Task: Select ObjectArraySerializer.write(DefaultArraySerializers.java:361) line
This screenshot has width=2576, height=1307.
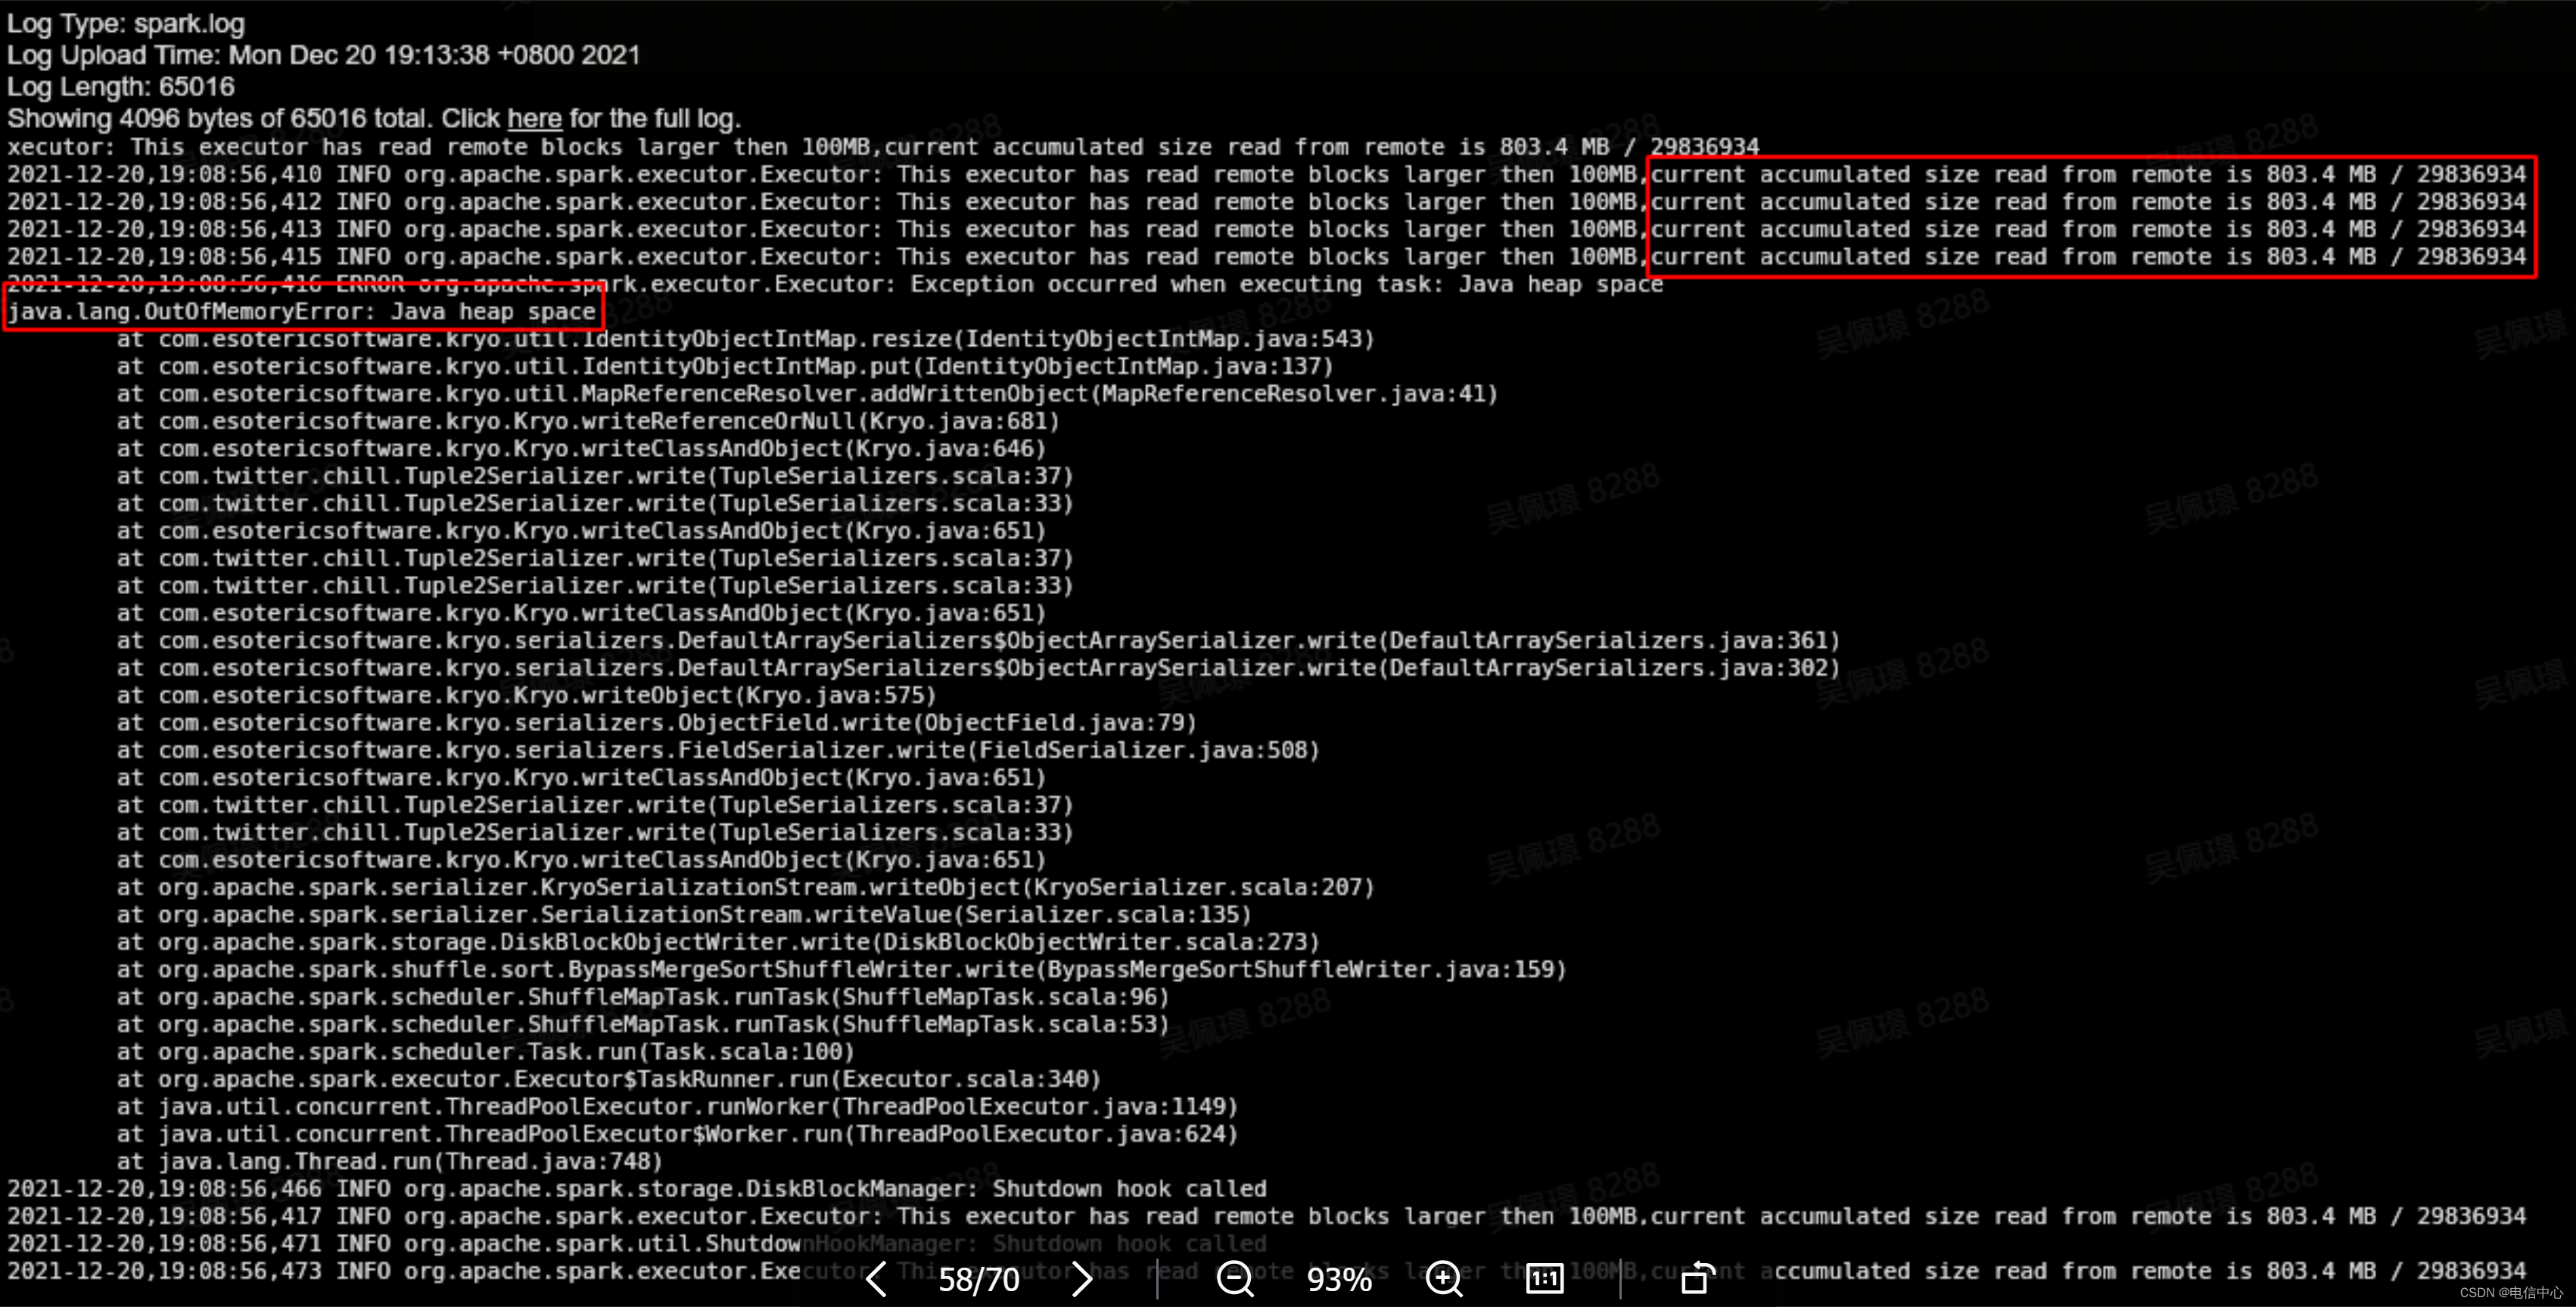Action: pos(978,640)
